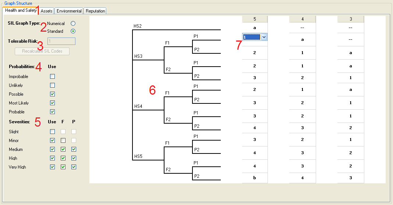393x205 pixels.
Task: Uncheck the P box for Medium severity
Action: pyautogui.click(x=74, y=149)
